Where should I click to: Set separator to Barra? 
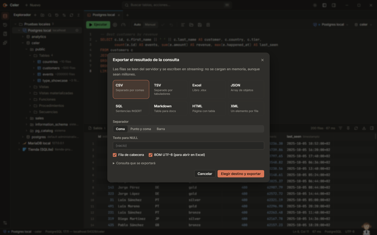point(161,129)
